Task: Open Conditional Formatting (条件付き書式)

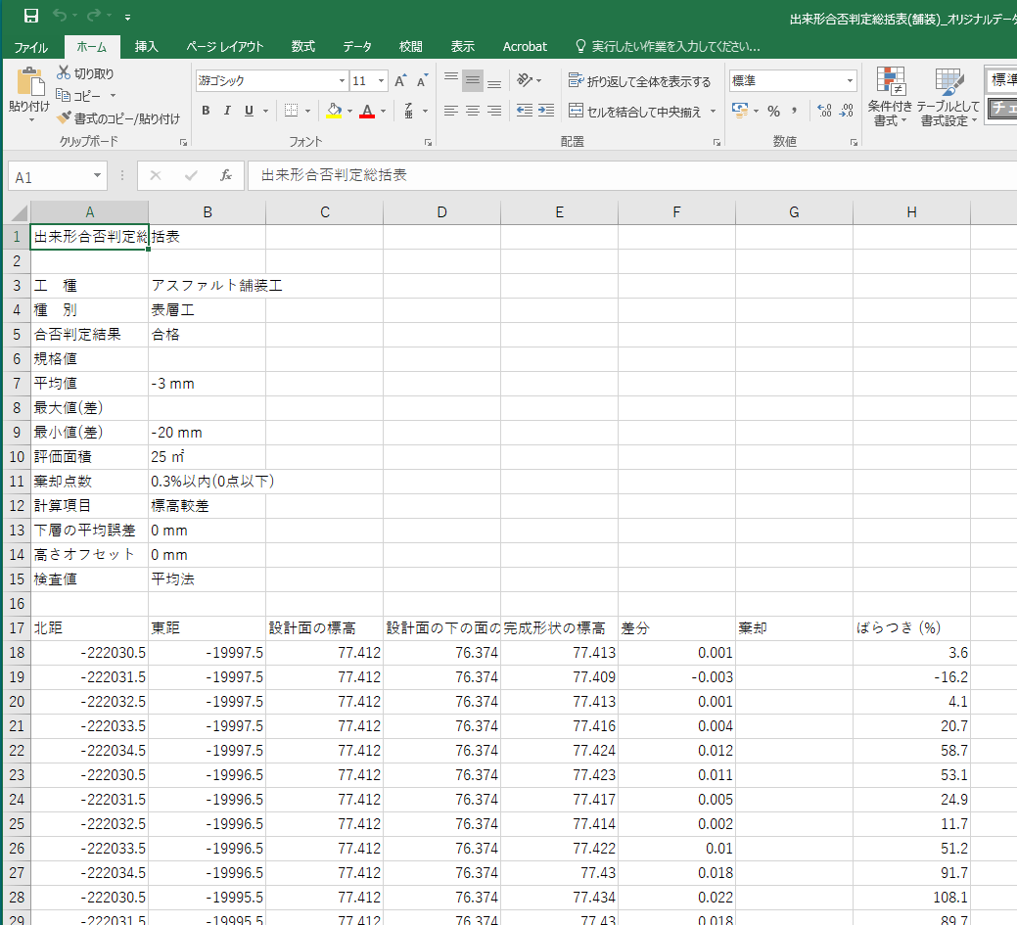Action: coord(890,96)
